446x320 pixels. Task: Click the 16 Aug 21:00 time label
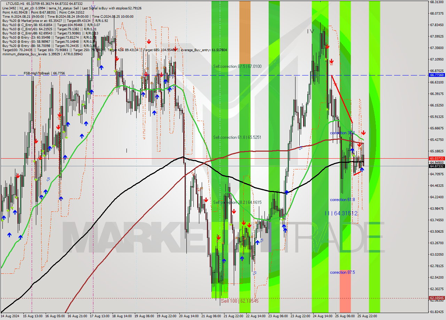[77, 316]
